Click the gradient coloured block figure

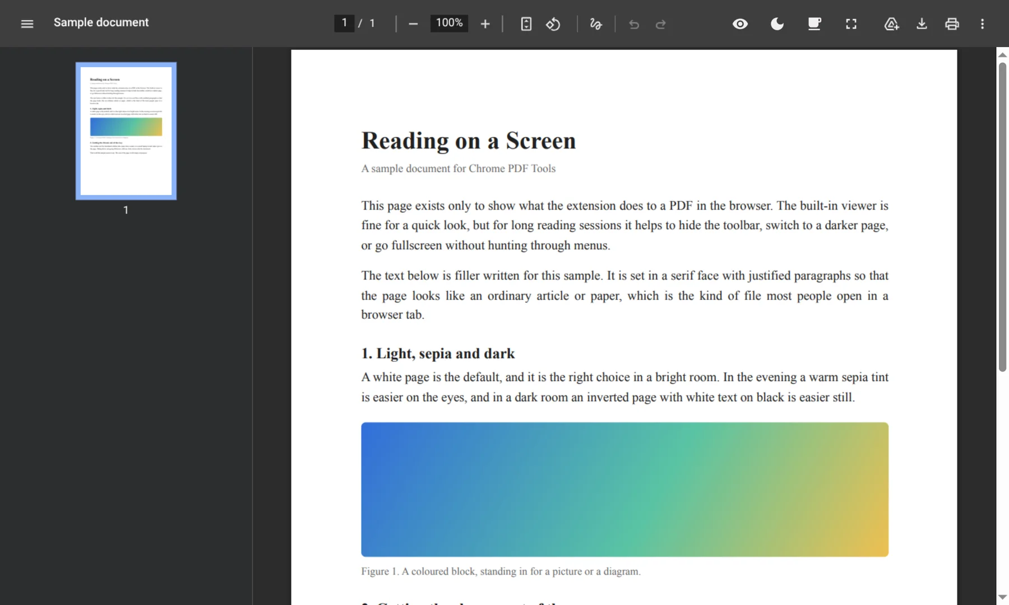(x=624, y=490)
